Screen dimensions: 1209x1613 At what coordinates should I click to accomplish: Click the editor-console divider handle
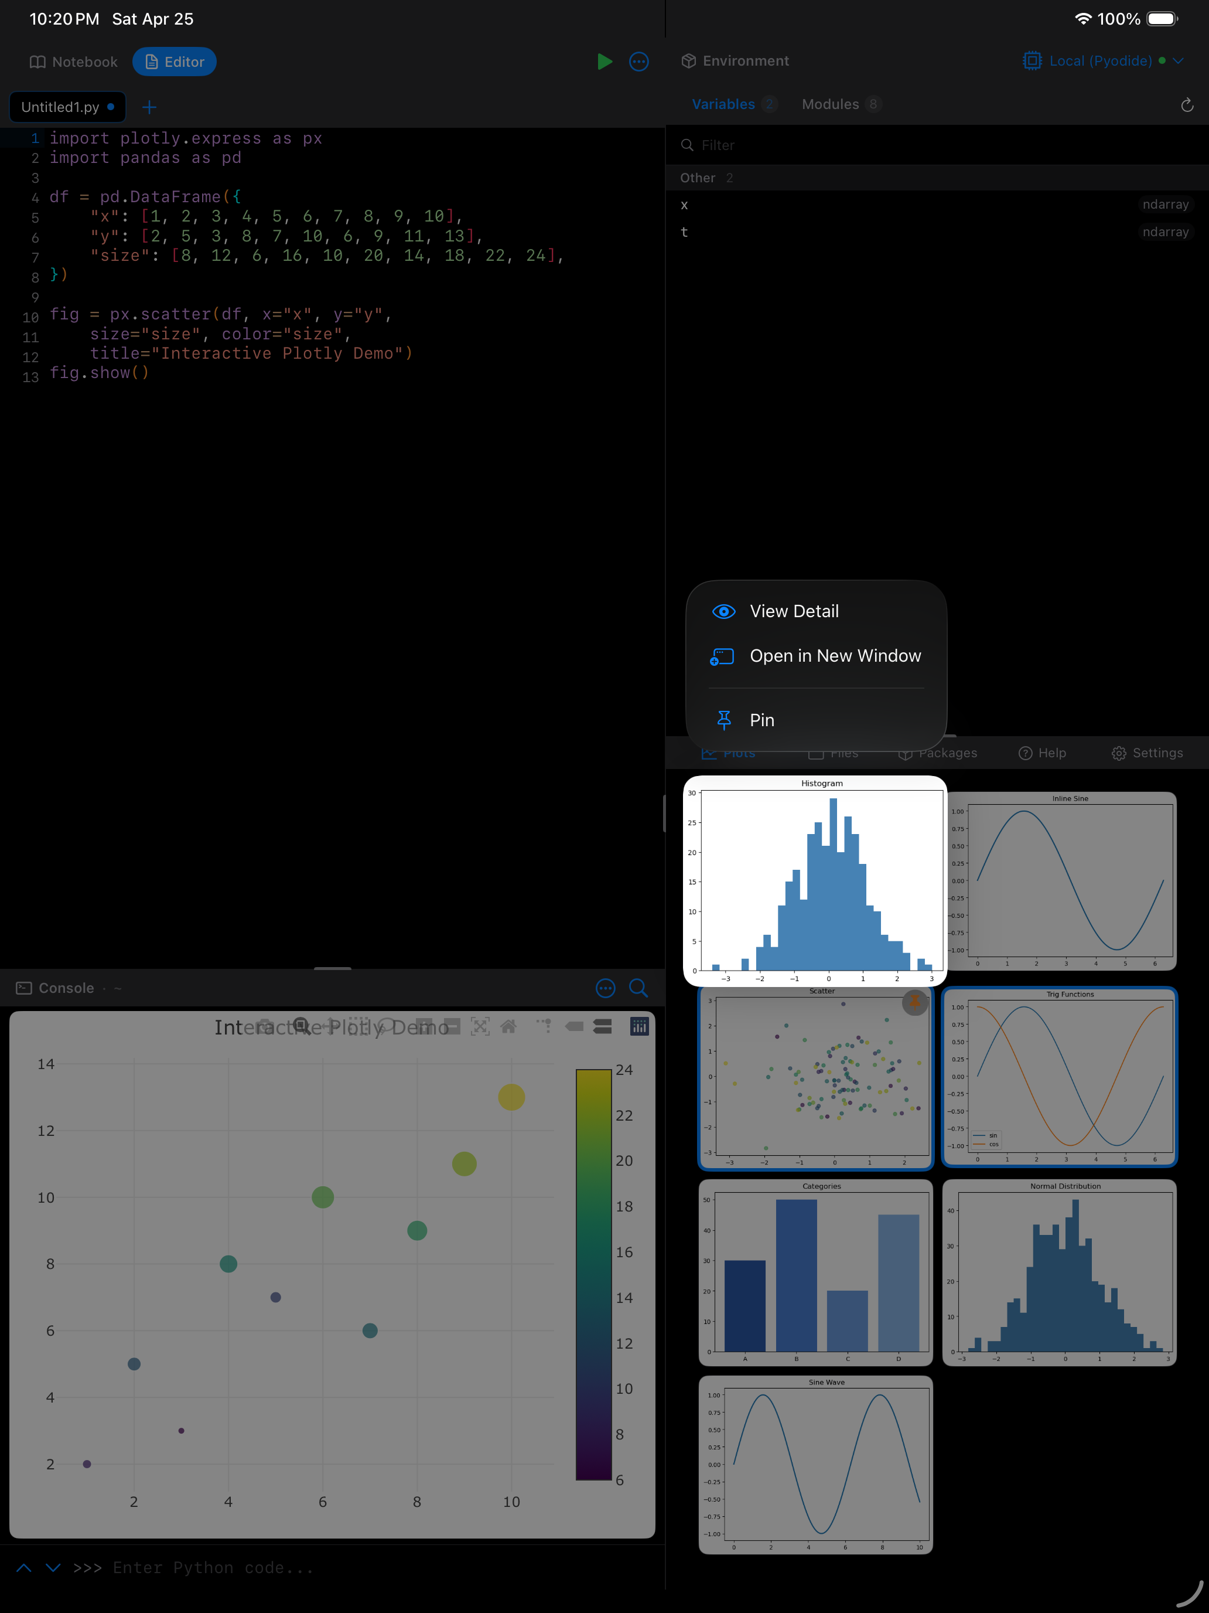pyautogui.click(x=332, y=968)
